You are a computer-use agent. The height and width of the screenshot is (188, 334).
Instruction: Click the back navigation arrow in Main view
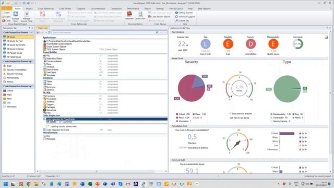tap(38, 32)
